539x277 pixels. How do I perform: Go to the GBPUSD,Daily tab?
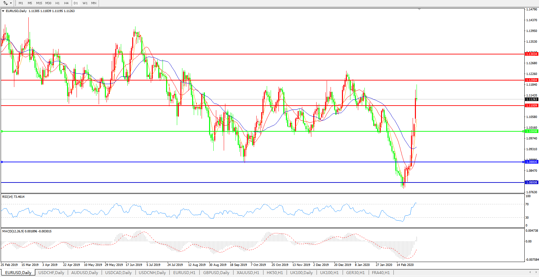click(x=216, y=273)
